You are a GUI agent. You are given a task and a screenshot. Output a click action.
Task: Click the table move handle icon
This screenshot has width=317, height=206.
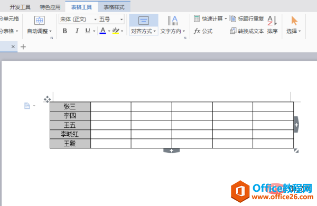48,99
